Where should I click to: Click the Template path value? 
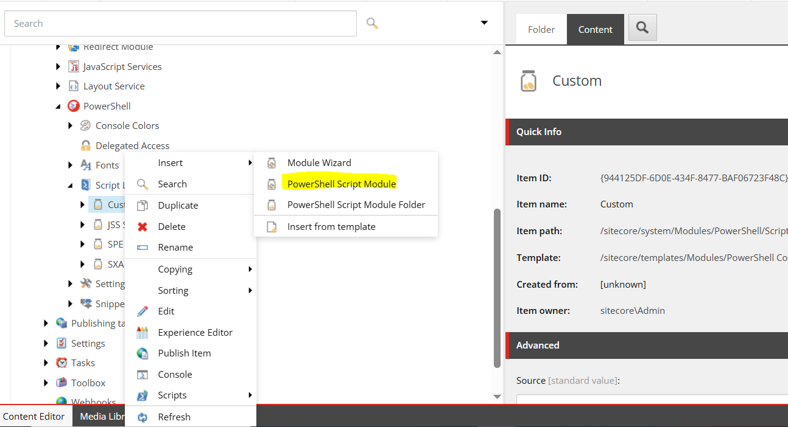(x=694, y=258)
